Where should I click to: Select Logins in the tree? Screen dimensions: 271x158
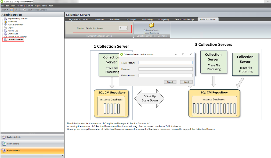(x=10, y=28)
